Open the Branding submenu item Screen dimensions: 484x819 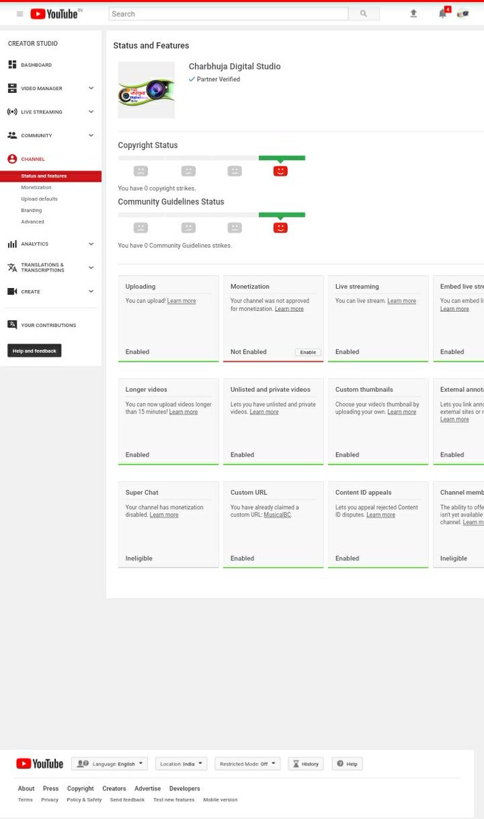(31, 210)
